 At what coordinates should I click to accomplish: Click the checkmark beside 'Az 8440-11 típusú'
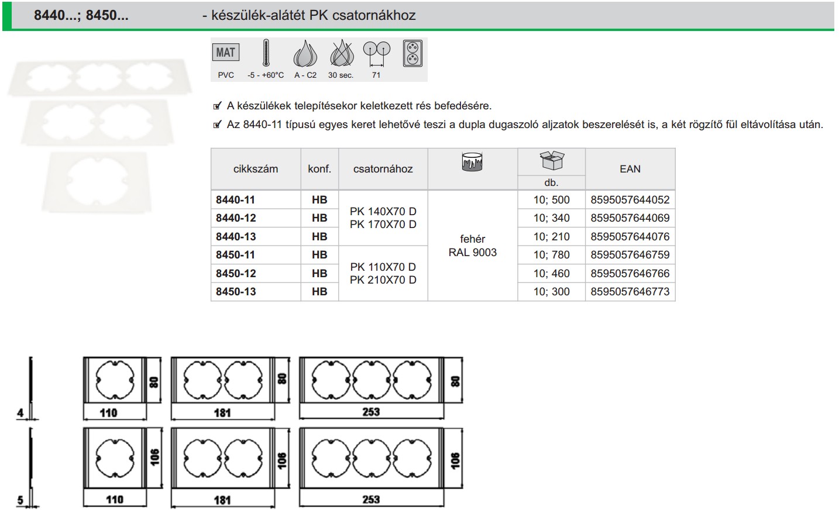click(x=218, y=125)
